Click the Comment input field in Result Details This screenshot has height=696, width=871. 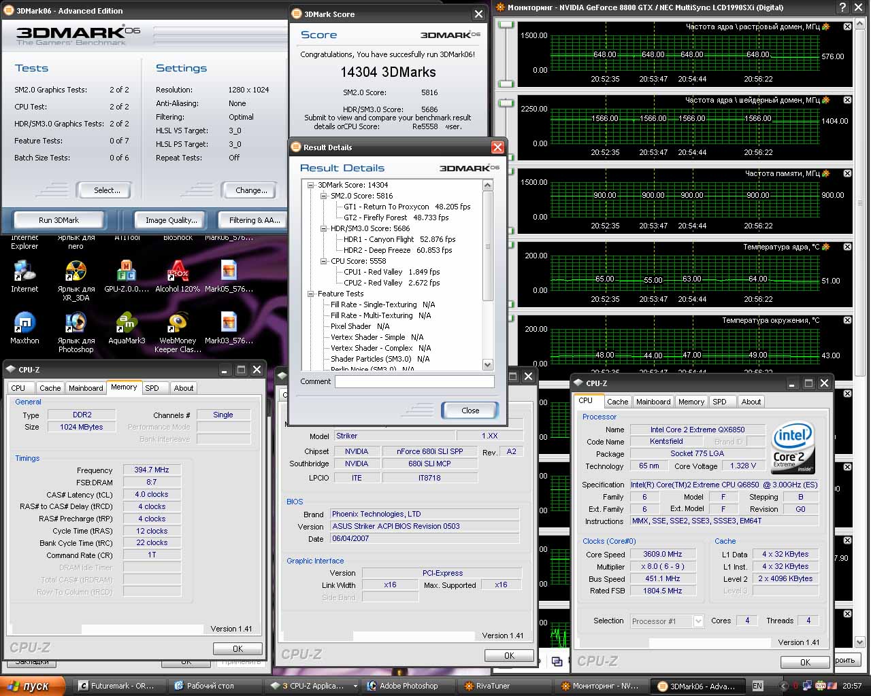click(414, 382)
